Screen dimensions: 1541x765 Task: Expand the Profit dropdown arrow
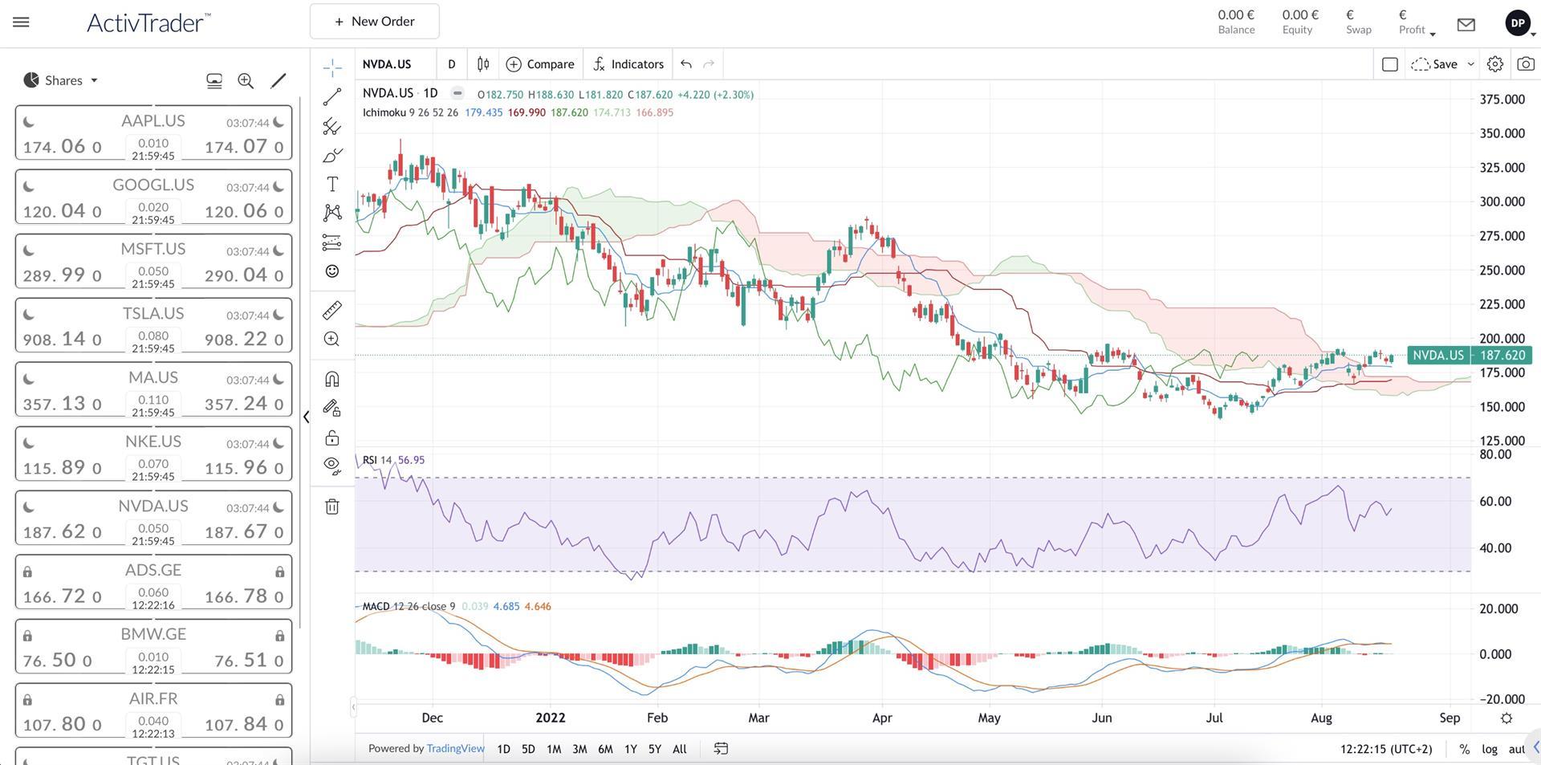pyautogui.click(x=1433, y=34)
